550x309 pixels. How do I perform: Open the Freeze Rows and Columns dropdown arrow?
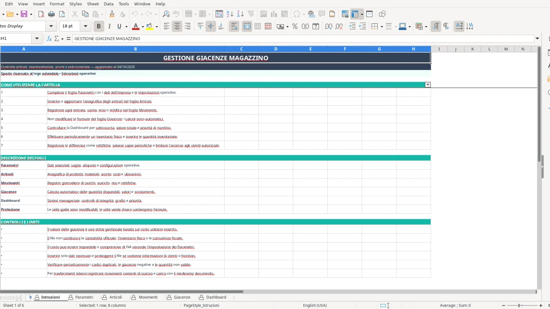coord(362,14)
